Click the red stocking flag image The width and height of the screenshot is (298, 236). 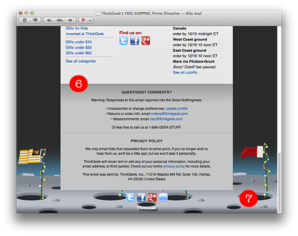tap(252, 152)
